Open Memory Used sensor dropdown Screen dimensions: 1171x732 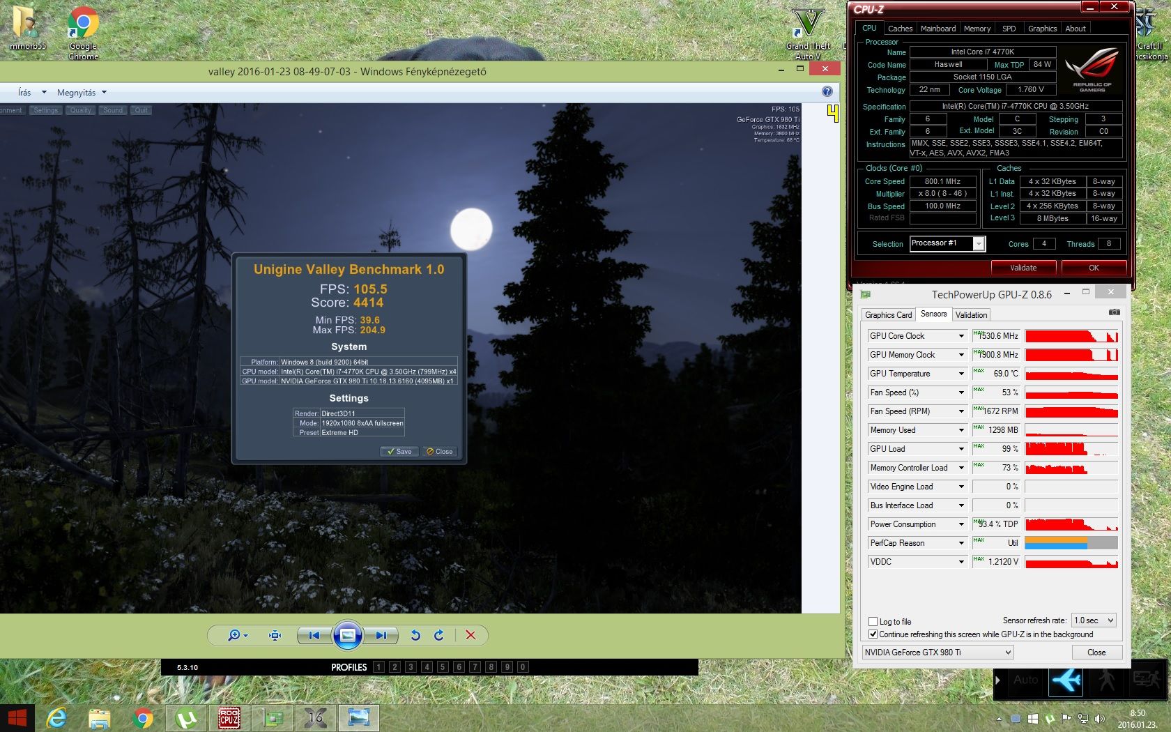tap(961, 430)
